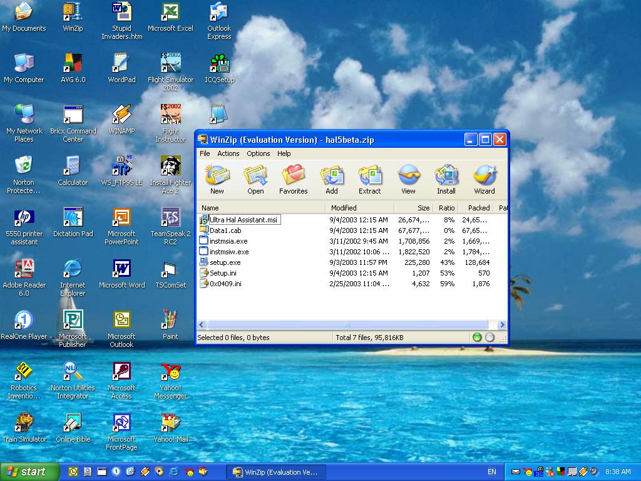Select the setup.exe file in the list
Screen dimensions: 641x481
(x=225, y=262)
